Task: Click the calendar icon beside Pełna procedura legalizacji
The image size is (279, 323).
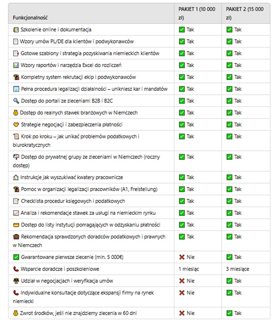Action: click(16, 89)
